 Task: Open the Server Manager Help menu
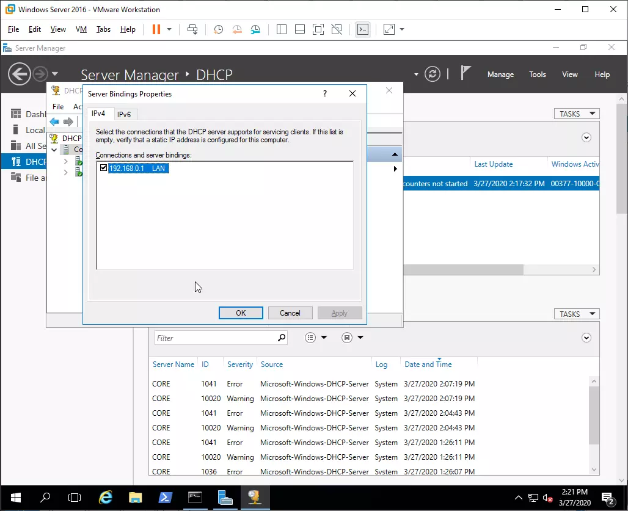tap(602, 74)
